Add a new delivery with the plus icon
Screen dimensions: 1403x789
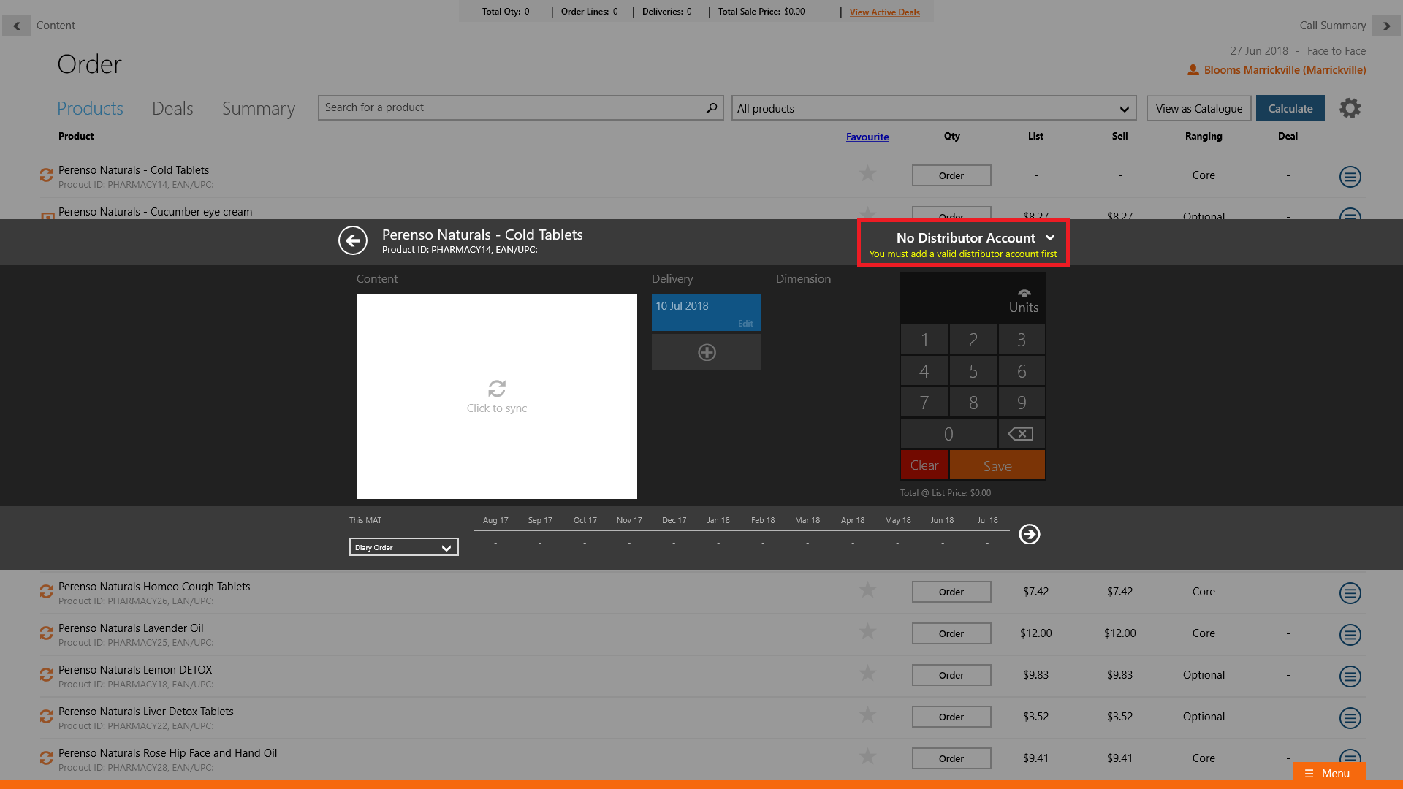coord(707,352)
